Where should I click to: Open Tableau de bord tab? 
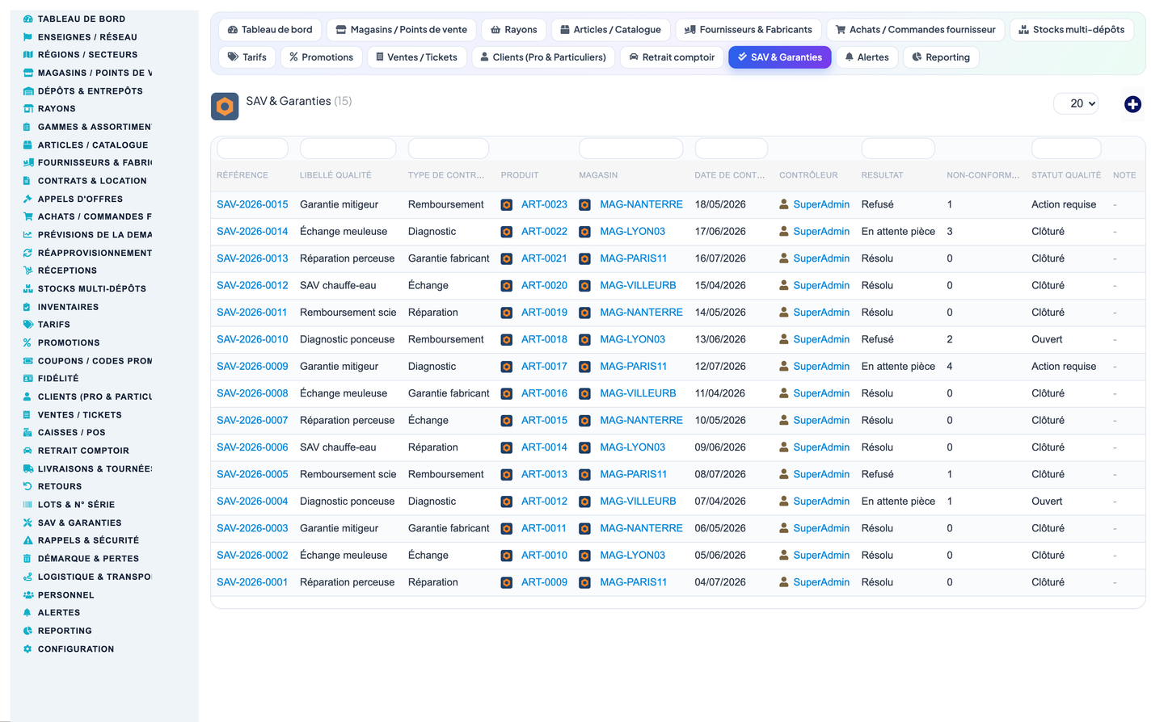point(270,30)
